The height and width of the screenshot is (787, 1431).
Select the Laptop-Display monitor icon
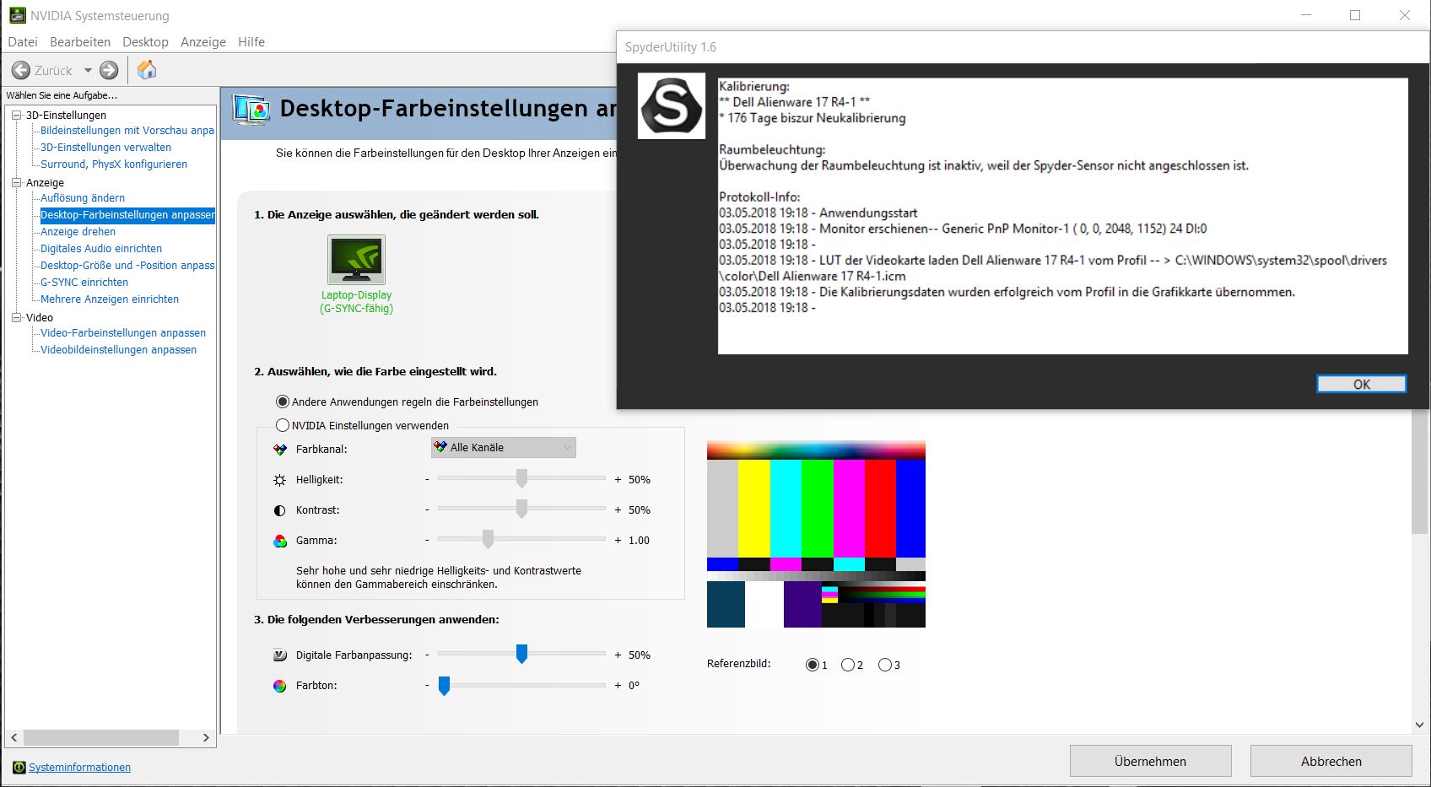[x=356, y=260]
